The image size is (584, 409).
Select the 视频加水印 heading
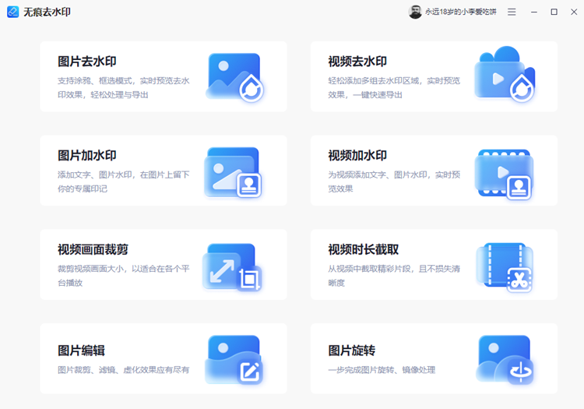point(357,155)
